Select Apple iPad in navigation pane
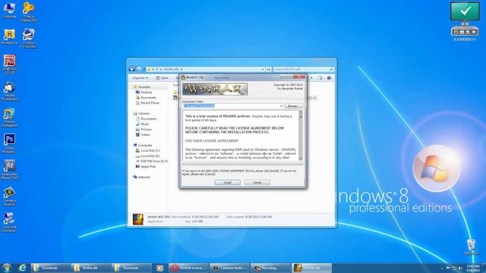This screenshot has height=273, width=486. (148, 166)
